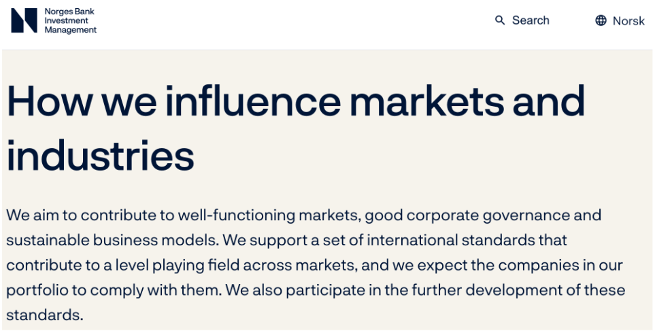Image resolution: width=655 pixels, height=331 pixels.
Task: Click the 'Norges Bank Investment Management' logo text
Action: pos(70,21)
